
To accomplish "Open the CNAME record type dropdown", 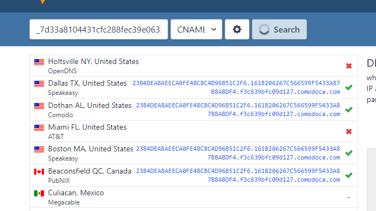I will [196, 29].
